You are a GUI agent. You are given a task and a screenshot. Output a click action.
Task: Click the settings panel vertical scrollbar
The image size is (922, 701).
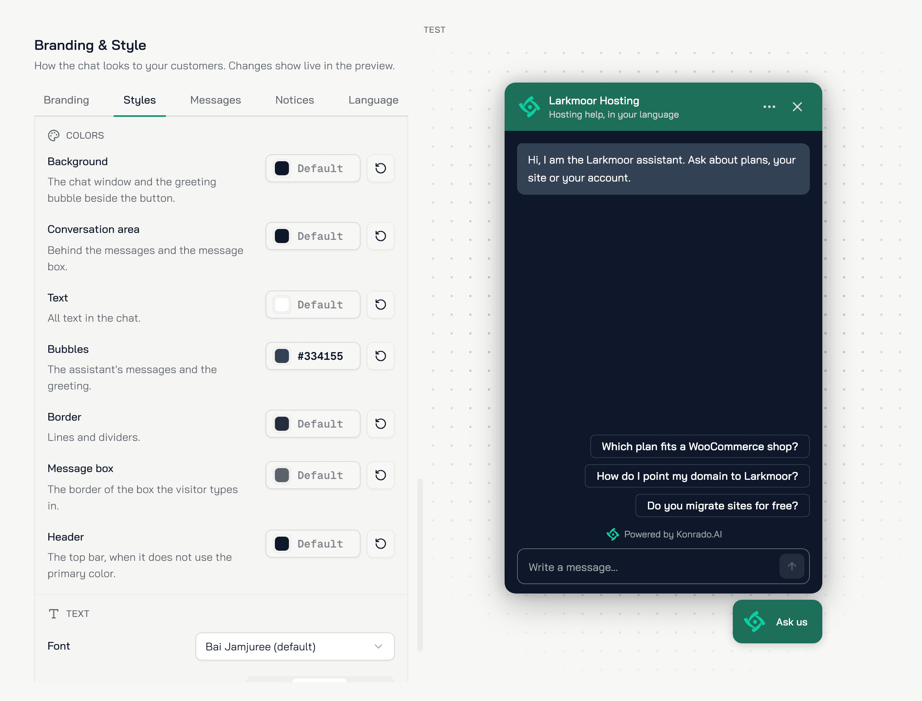[420, 565]
